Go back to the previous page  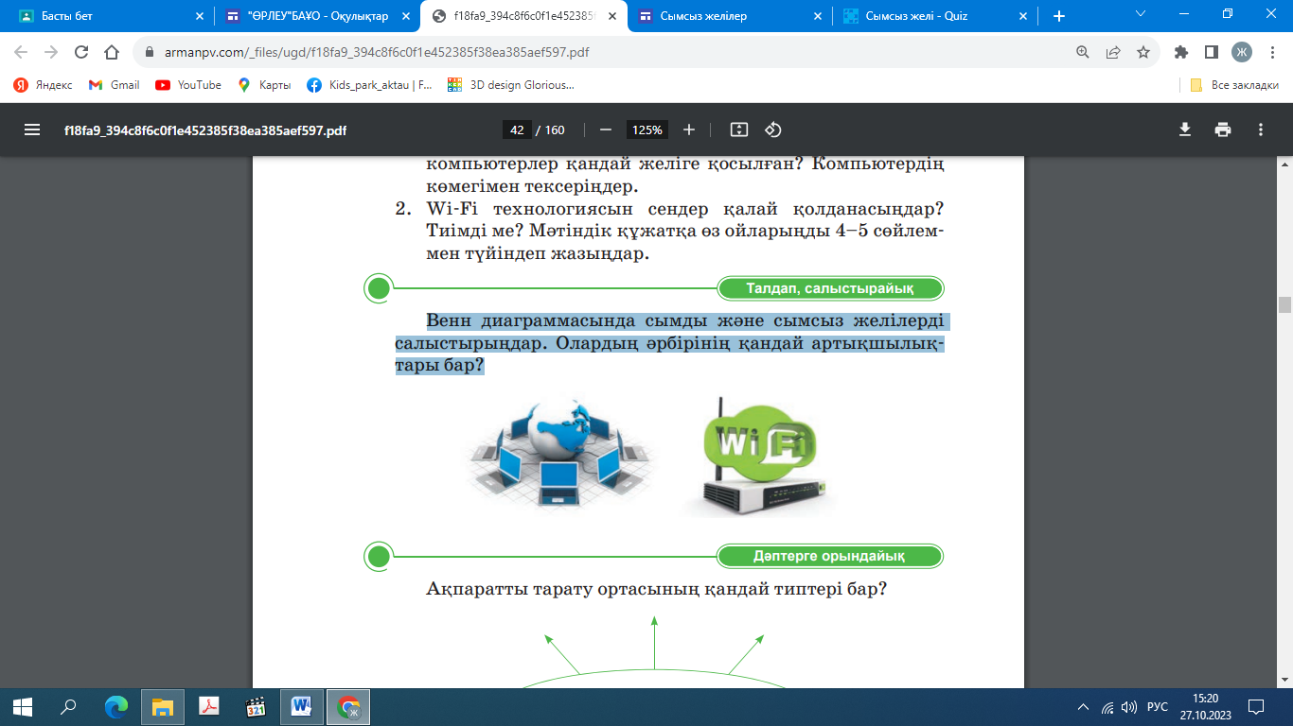click(x=21, y=53)
